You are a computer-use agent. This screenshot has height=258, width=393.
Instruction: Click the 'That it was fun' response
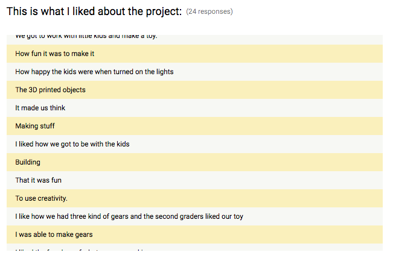pos(194,180)
